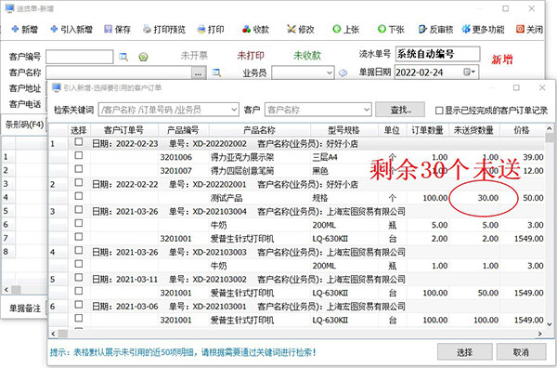Click the 关闭 toolbar button
Image resolution: width=557 pixels, height=368 pixels.
(529, 29)
